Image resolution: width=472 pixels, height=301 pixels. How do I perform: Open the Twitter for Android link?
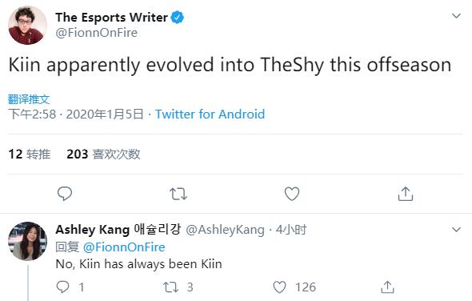[x=210, y=114]
